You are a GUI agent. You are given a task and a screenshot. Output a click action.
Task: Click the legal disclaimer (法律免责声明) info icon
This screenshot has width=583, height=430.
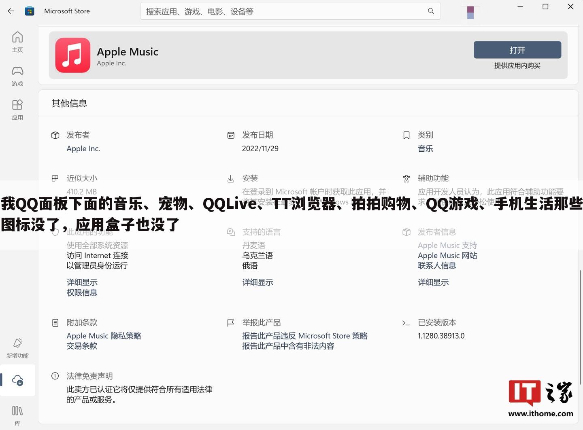(55, 376)
